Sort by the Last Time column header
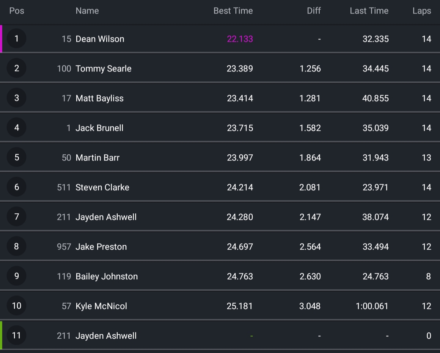The height and width of the screenshot is (353, 440). (369, 11)
